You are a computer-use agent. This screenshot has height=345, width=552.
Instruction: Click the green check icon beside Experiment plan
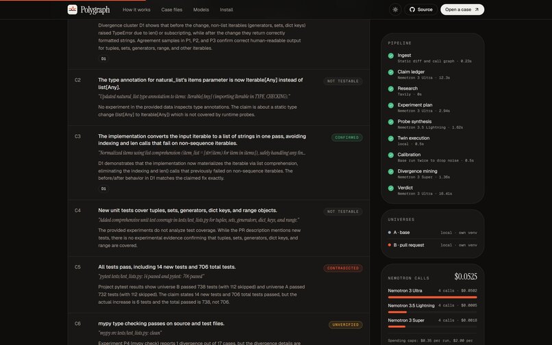pyautogui.click(x=391, y=105)
